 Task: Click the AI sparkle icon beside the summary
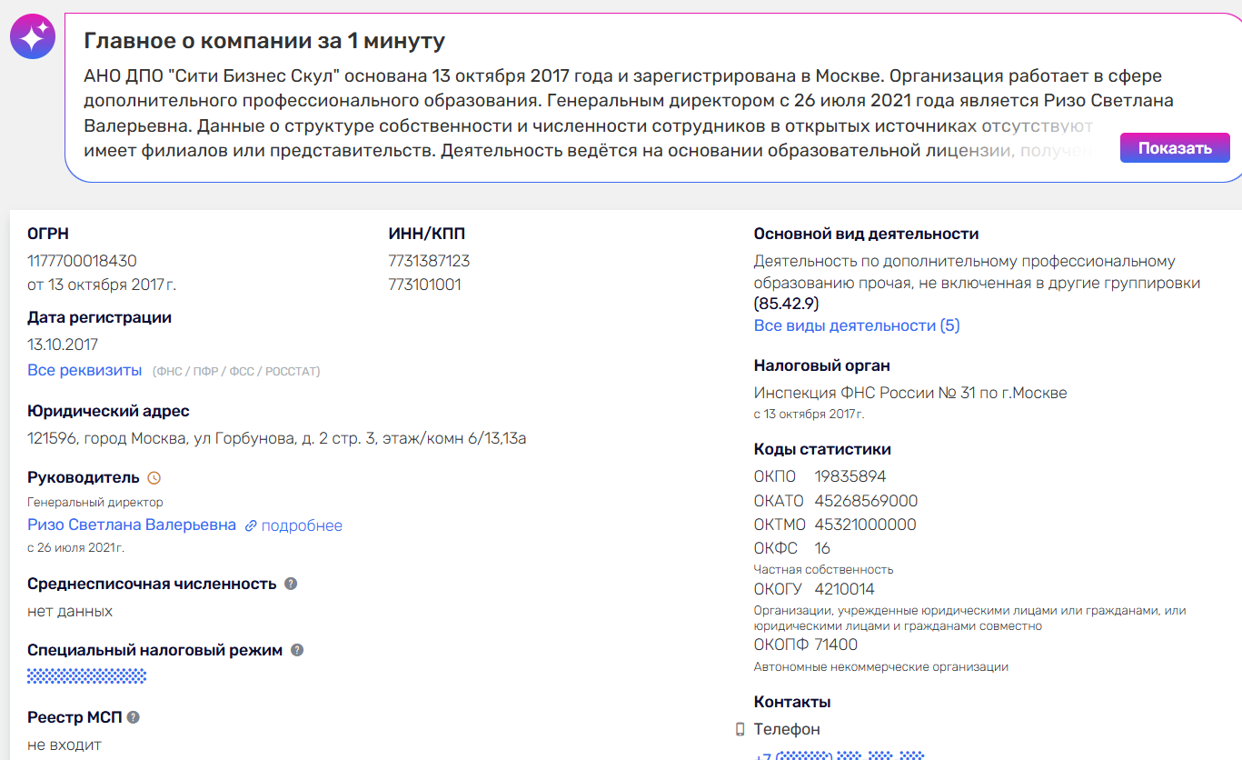point(33,36)
